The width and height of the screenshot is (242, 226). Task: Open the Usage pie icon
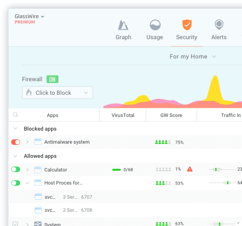[x=155, y=25]
